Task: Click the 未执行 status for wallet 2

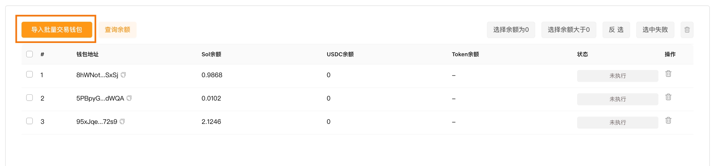Action: coord(617,99)
